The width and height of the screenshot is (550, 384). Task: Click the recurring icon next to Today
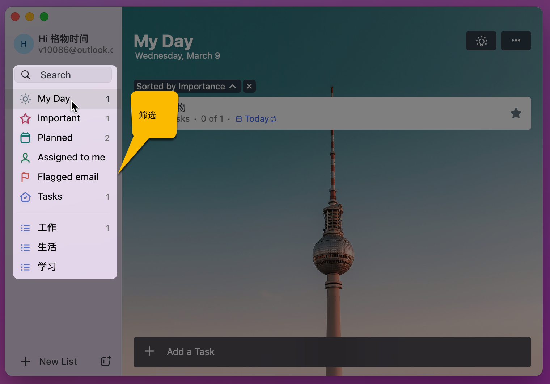(274, 119)
